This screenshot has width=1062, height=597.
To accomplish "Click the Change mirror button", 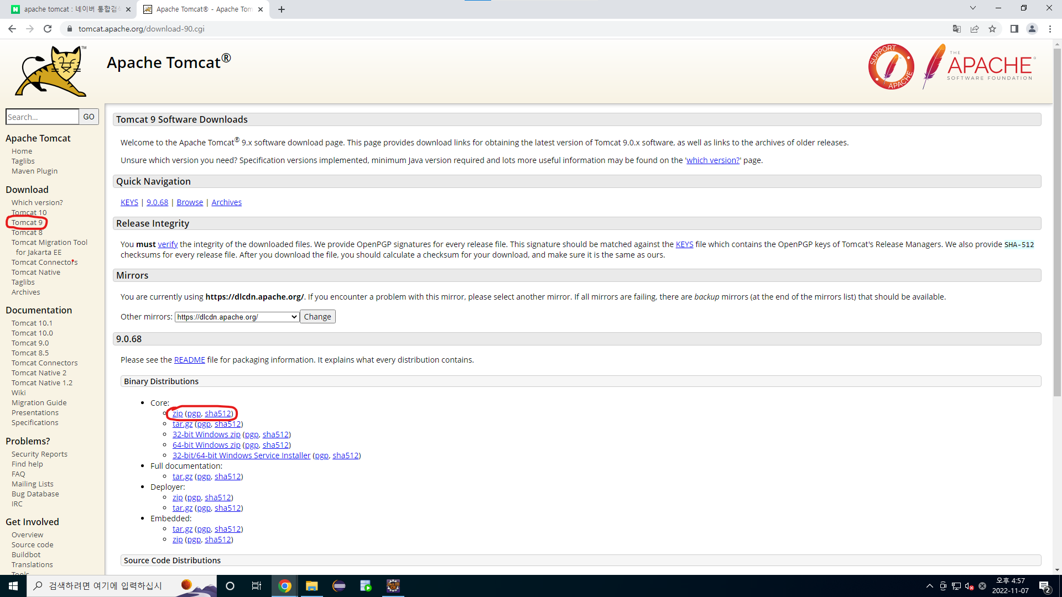I will tap(317, 317).
